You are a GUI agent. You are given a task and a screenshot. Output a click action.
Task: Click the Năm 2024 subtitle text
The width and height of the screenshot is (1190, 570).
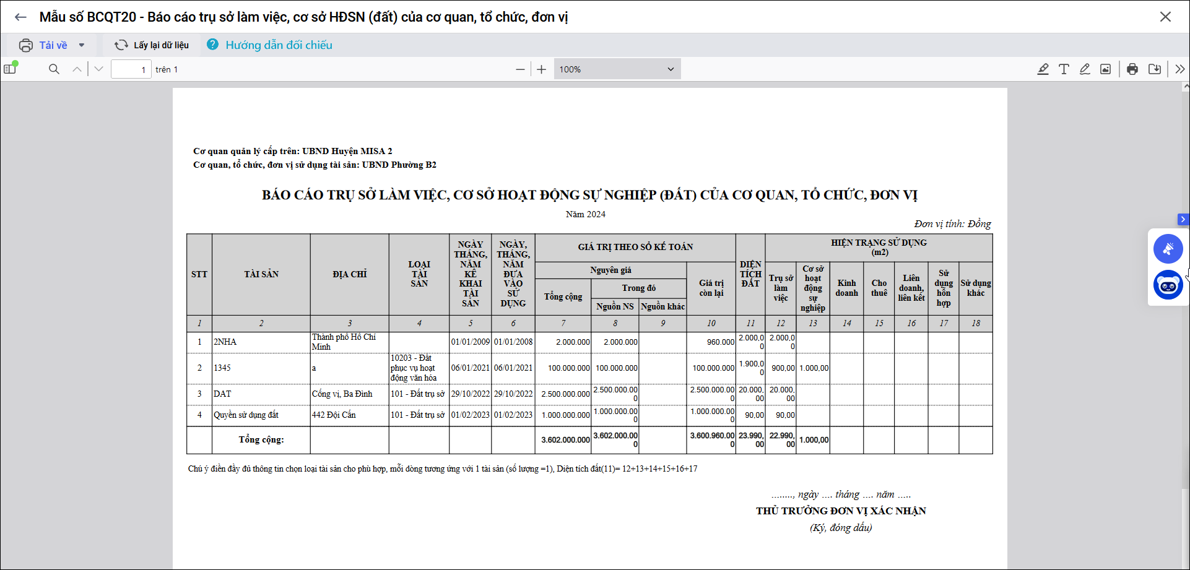[586, 214]
